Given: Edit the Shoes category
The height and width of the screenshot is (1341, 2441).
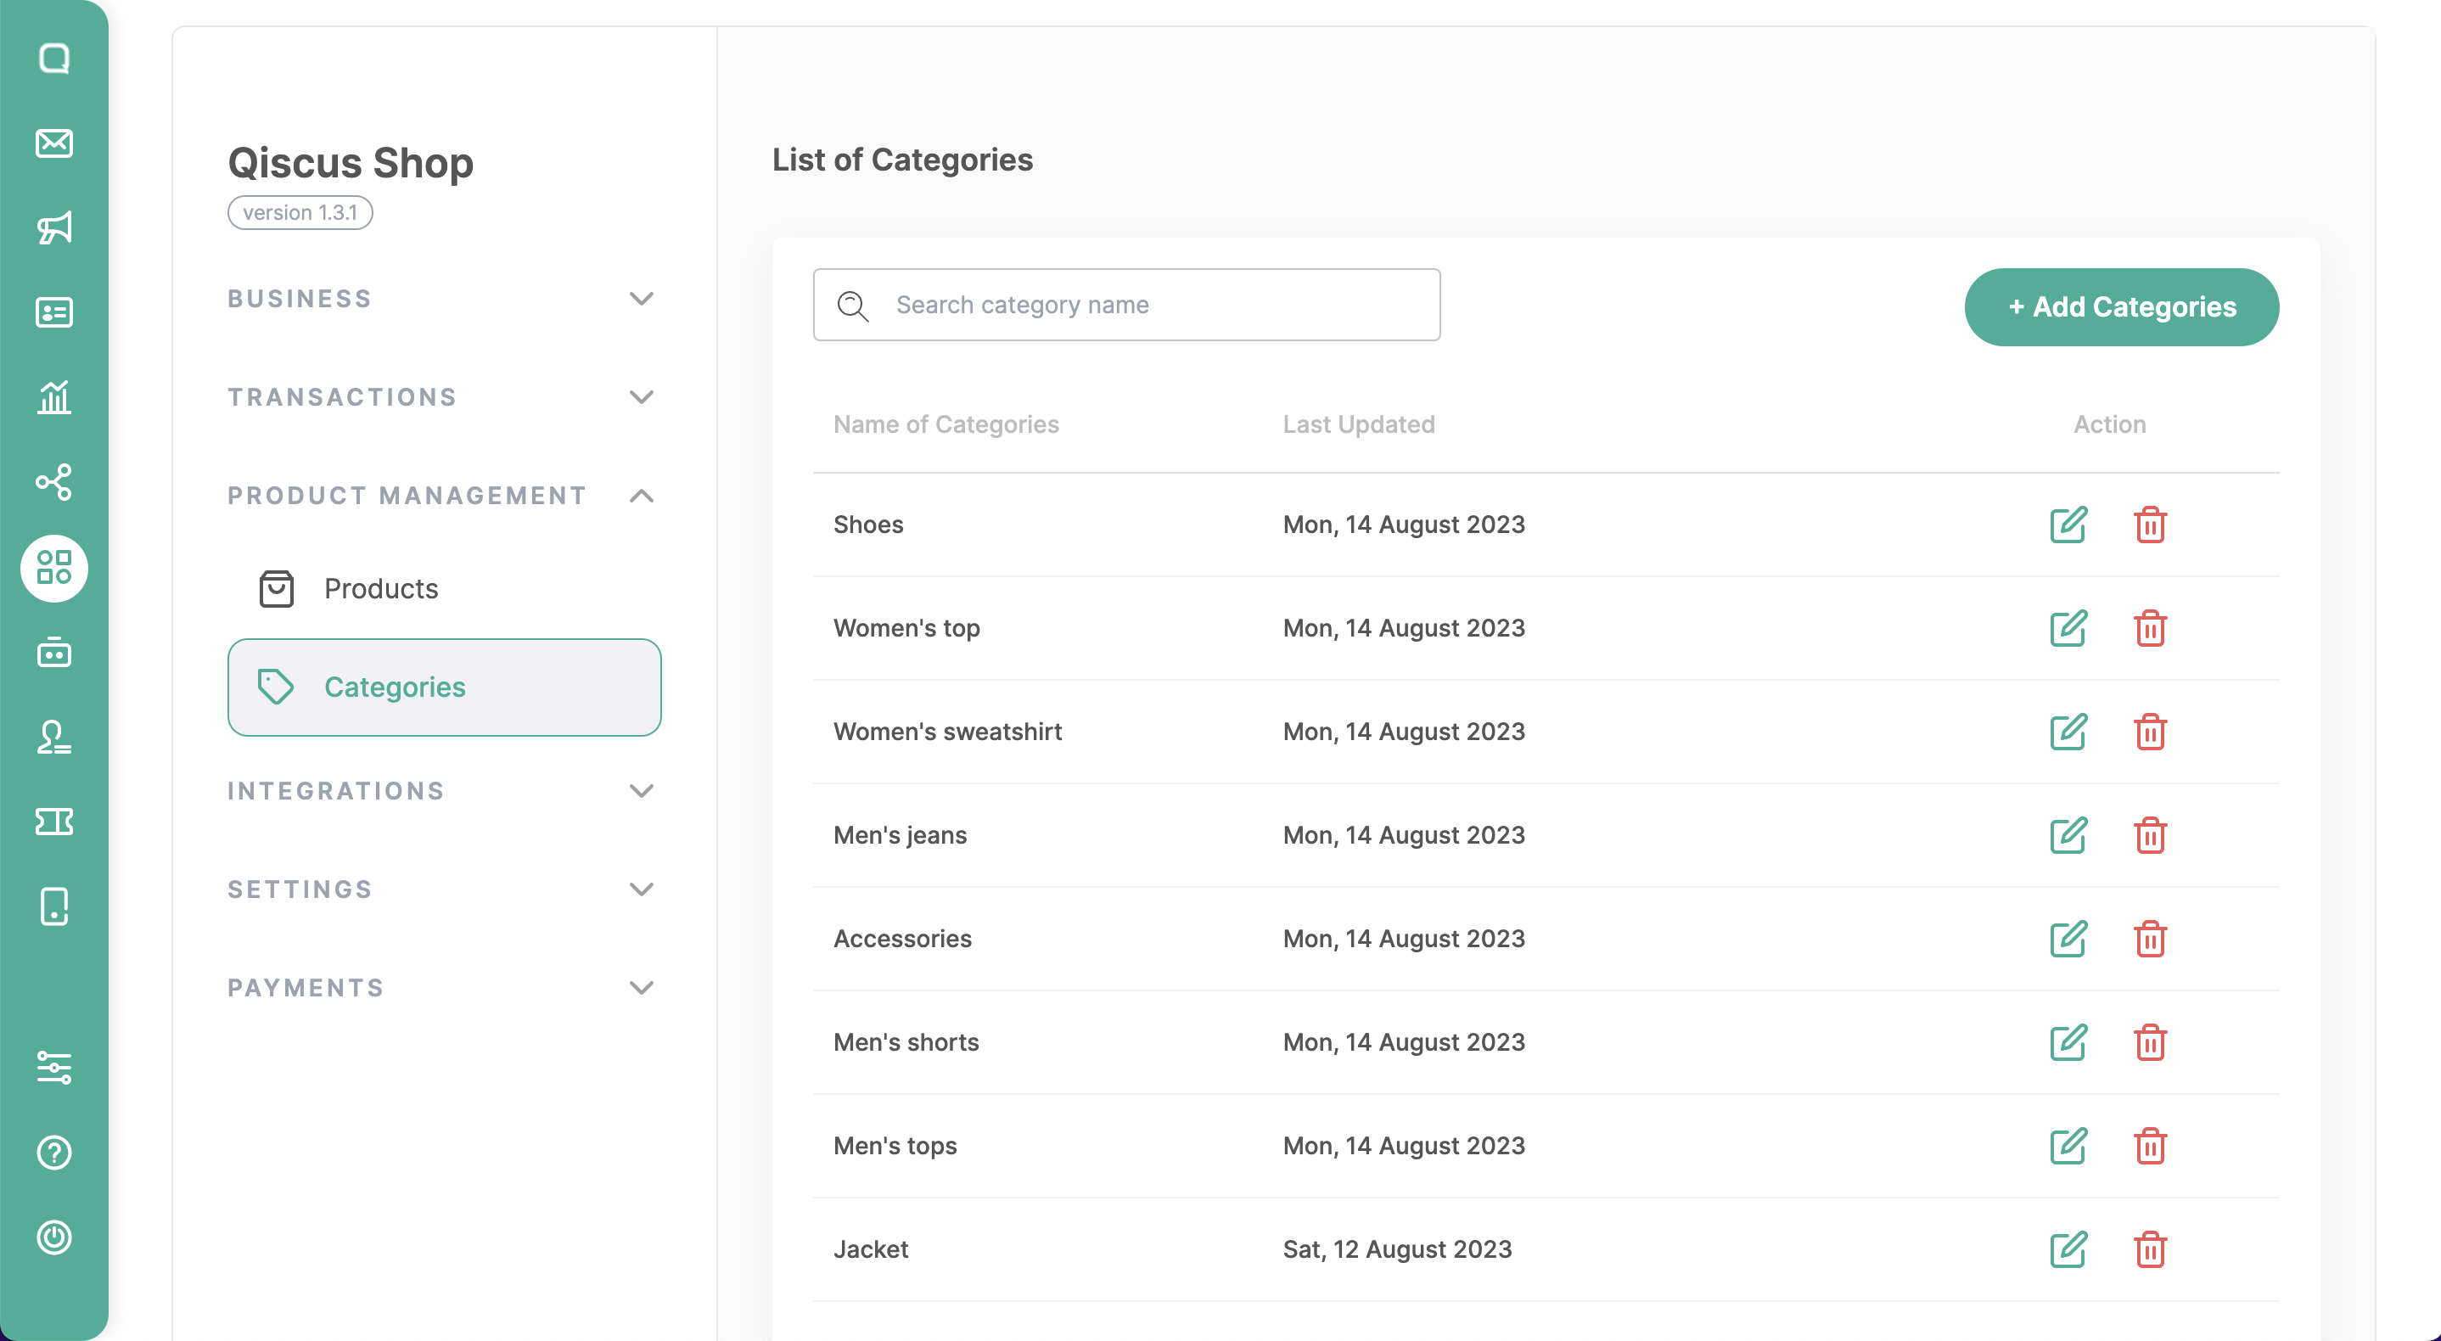Looking at the screenshot, I should [2068, 524].
